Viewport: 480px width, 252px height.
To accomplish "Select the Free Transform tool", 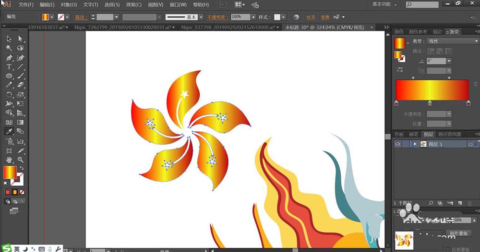I will tap(20, 103).
